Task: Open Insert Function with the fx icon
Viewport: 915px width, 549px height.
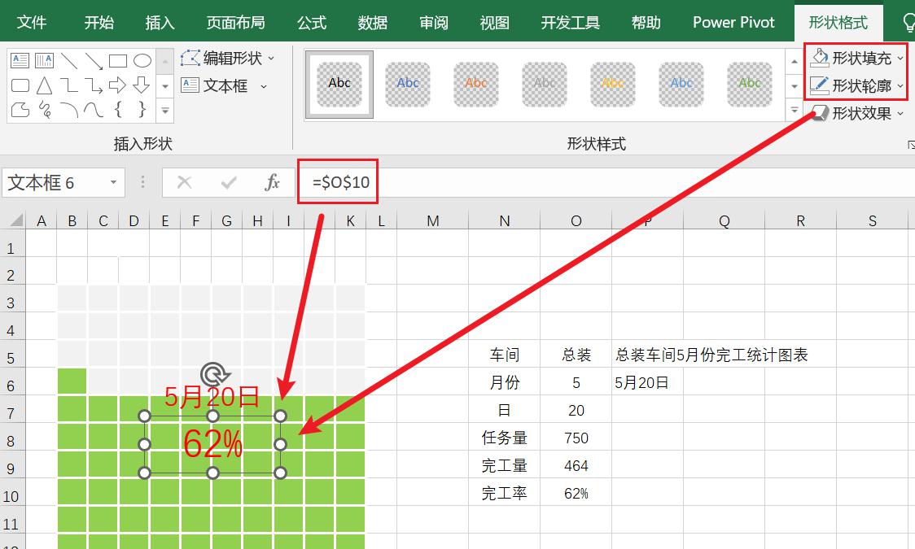Action: click(273, 182)
